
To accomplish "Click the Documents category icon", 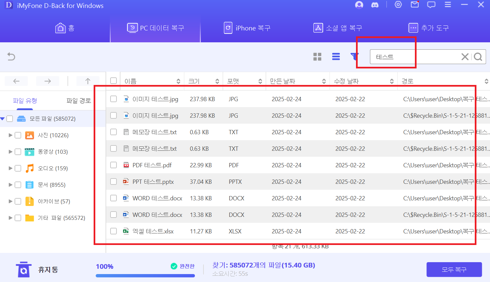I will click(x=29, y=185).
